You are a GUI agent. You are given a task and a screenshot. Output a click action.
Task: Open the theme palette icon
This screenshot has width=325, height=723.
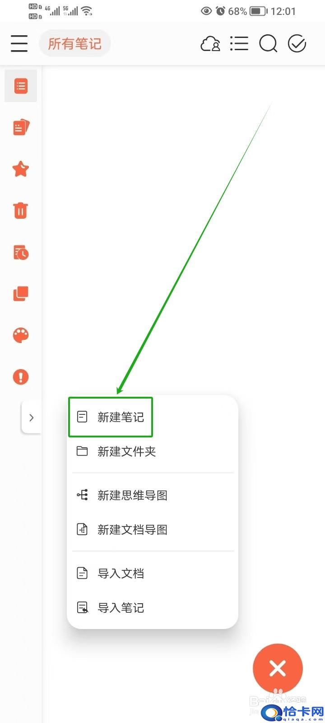[x=21, y=335]
